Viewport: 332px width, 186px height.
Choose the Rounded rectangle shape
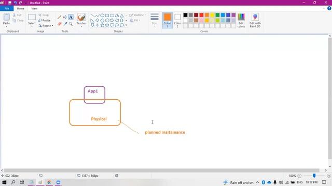pyautogui.click(x=112, y=16)
